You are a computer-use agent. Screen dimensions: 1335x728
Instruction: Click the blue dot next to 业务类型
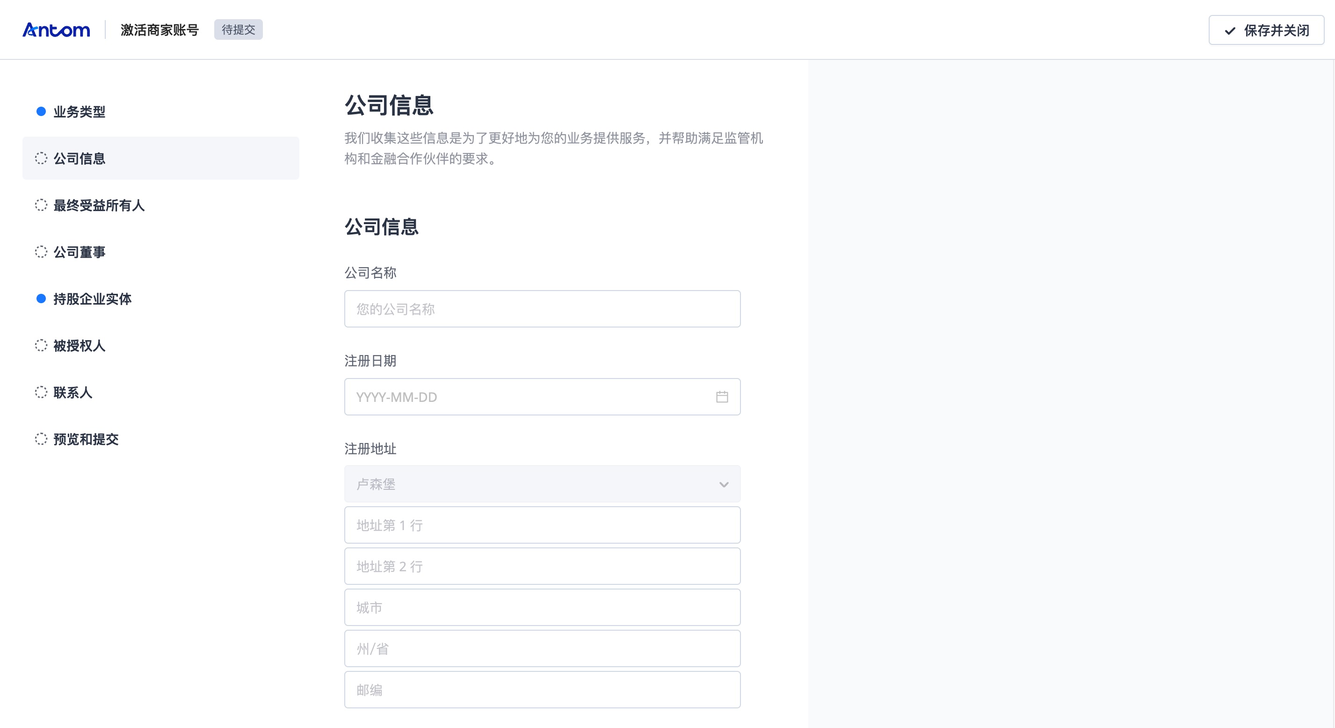coord(41,111)
